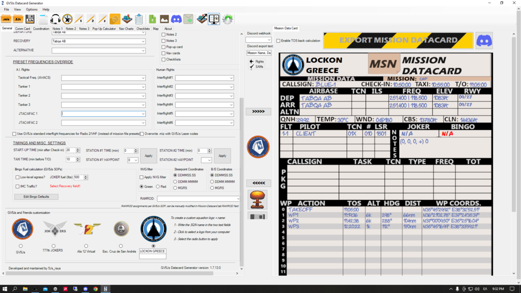Enable TOS back calculation checkbox
The height and width of the screenshot is (293, 521).
tap(278, 41)
